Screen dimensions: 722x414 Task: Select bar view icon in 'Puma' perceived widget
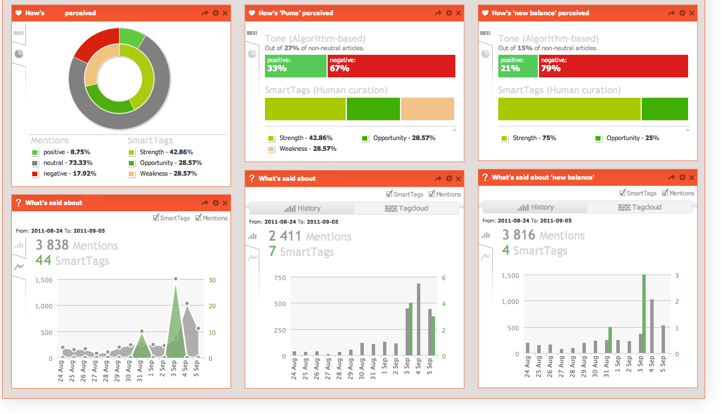252,33
